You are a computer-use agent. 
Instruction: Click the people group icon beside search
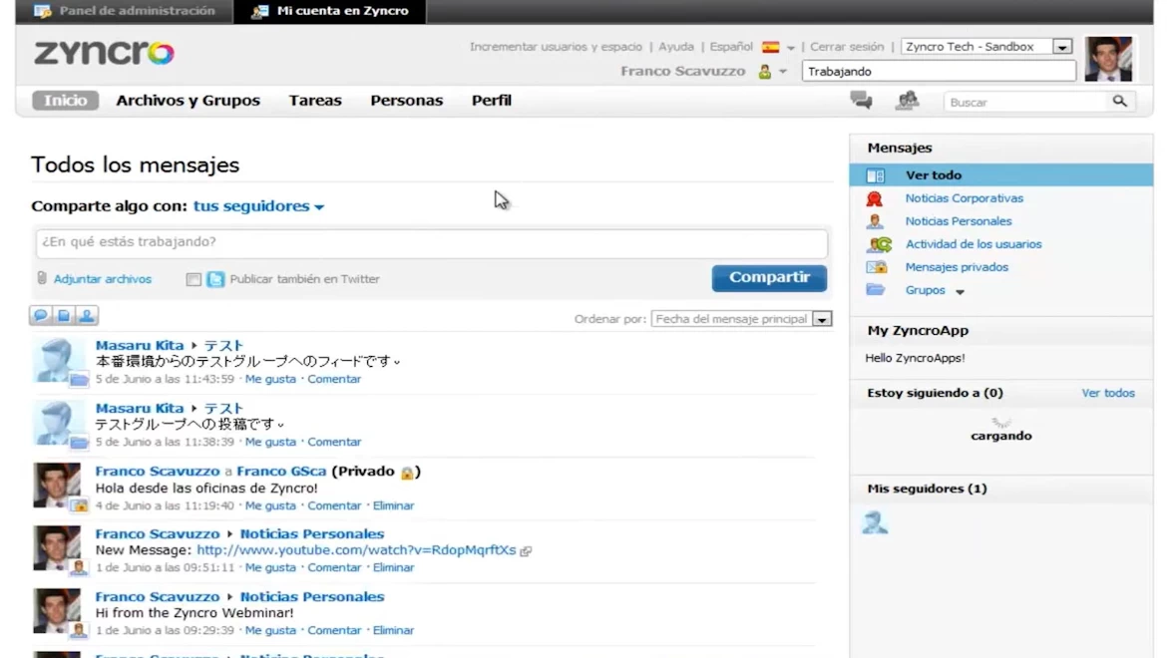[x=907, y=100]
